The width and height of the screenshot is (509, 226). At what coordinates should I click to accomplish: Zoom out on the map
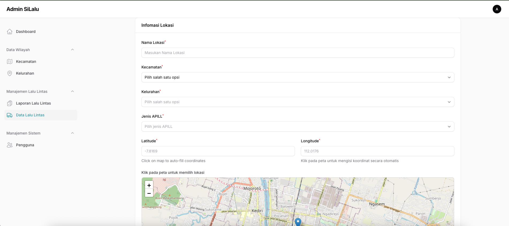click(149, 193)
